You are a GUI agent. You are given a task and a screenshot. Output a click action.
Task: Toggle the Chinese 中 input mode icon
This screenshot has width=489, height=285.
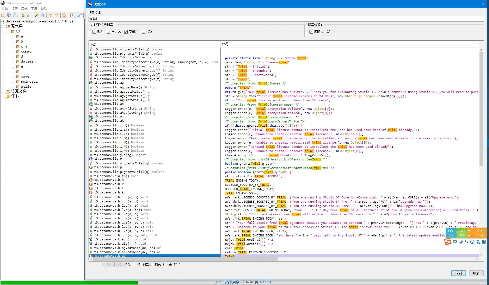click(455, 242)
